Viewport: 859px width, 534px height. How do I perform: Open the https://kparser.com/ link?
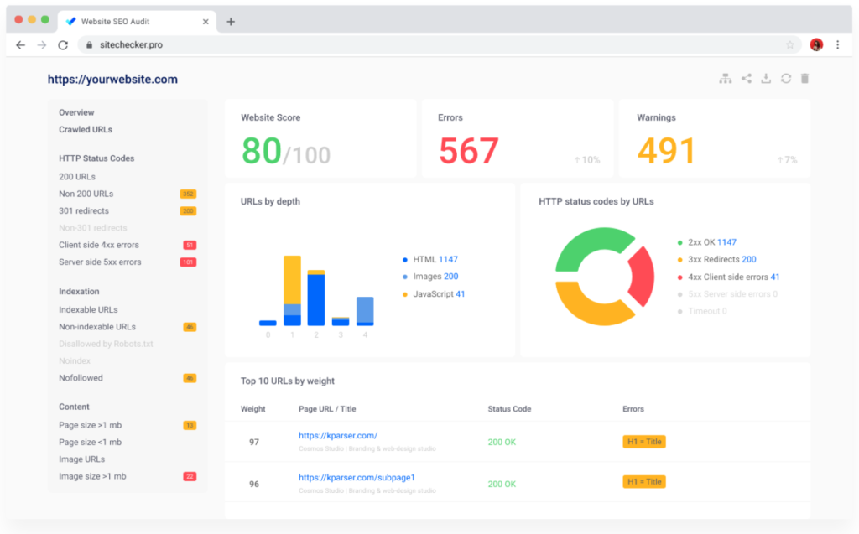[x=338, y=435]
